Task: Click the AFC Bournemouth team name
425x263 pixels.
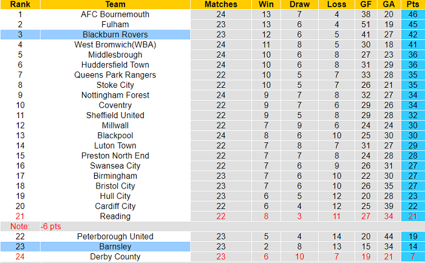Action: 115,14
